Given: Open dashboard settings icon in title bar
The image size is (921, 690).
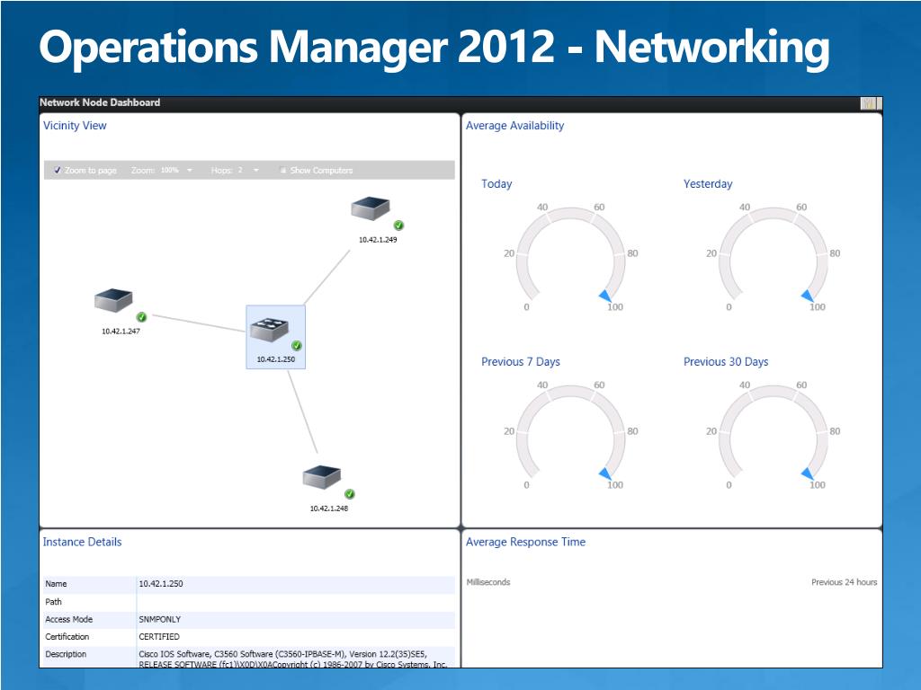Looking at the screenshot, I should click(x=870, y=103).
